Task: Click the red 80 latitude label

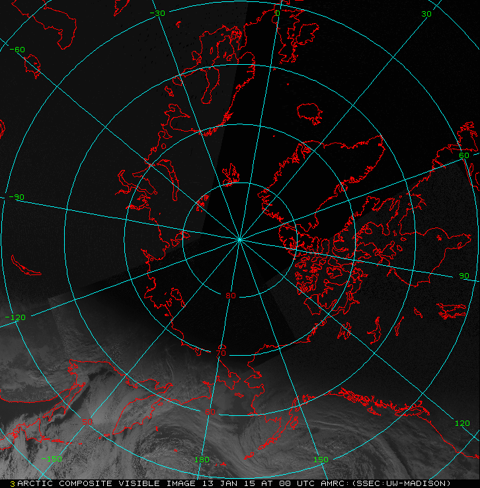Action: 231,296
